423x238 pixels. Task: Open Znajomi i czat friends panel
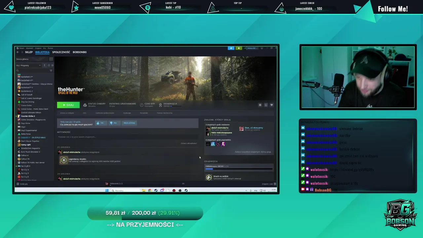[x=268, y=184]
